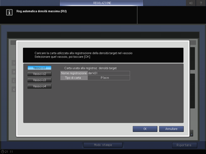Click the Modo stampa button
Screen dimensions: 206x154
[103, 145]
